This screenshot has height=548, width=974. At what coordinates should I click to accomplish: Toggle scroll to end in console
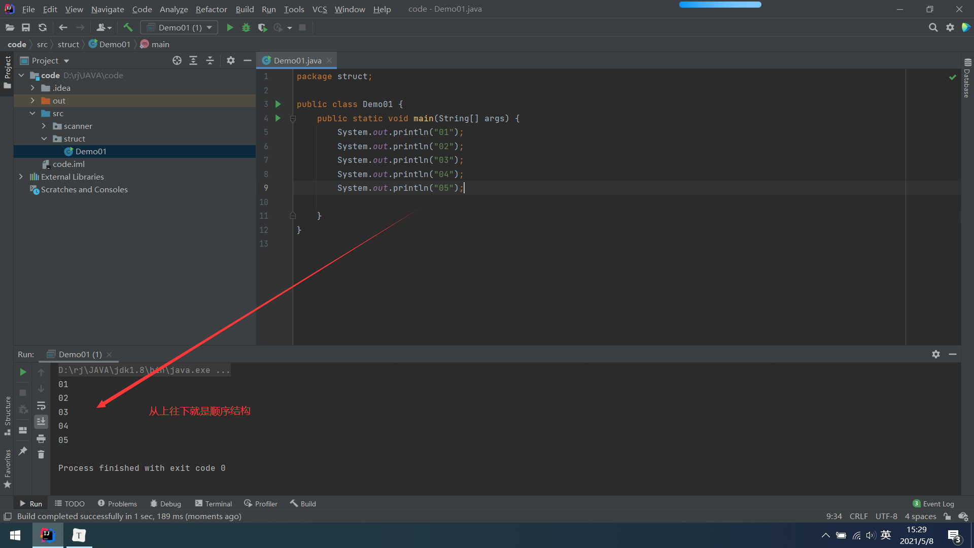(41, 422)
